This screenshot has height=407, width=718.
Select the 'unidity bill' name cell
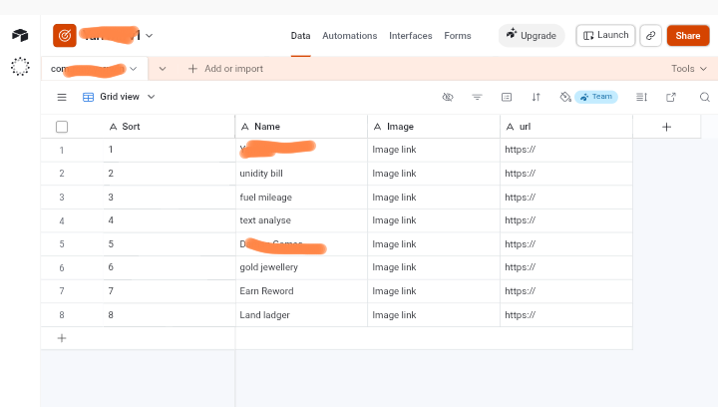[301, 174]
